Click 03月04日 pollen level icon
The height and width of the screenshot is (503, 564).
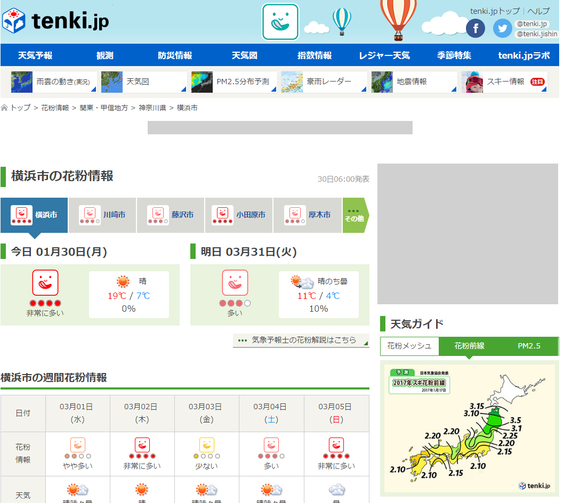click(271, 445)
